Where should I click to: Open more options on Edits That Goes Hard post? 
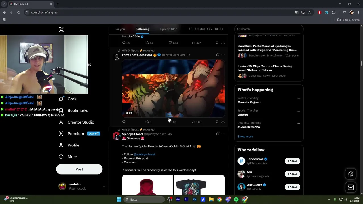[223, 55]
